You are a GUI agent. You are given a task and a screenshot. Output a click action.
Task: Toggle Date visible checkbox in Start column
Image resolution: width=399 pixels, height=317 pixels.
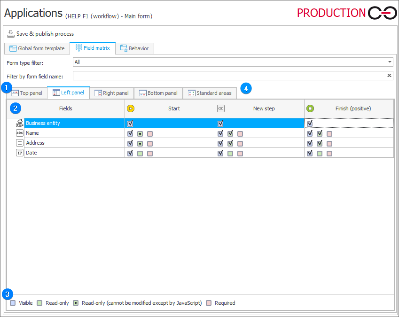point(130,153)
